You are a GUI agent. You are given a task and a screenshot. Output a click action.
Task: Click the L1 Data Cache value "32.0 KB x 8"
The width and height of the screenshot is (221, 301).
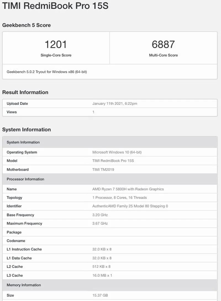pyautogui.click(x=102, y=258)
